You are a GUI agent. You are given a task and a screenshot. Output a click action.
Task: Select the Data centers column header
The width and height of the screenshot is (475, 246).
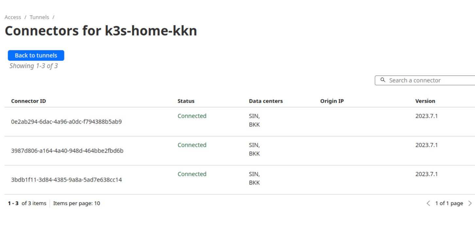(x=266, y=101)
